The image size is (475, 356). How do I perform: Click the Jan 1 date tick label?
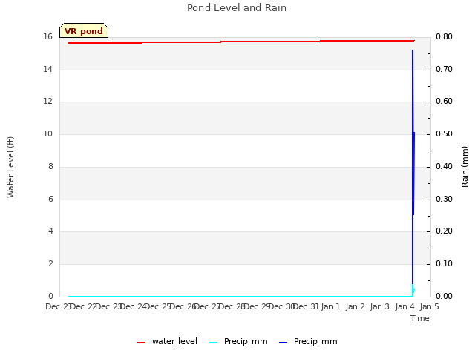(x=330, y=306)
